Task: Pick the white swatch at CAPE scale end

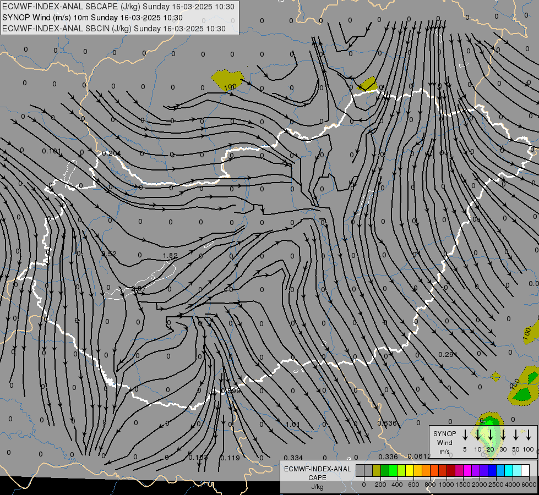Action: (x=525, y=471)
